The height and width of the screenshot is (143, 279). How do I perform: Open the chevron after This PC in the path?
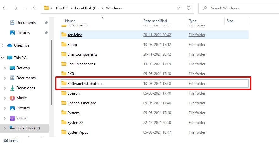pyautogui.click(x=71, y=8)
